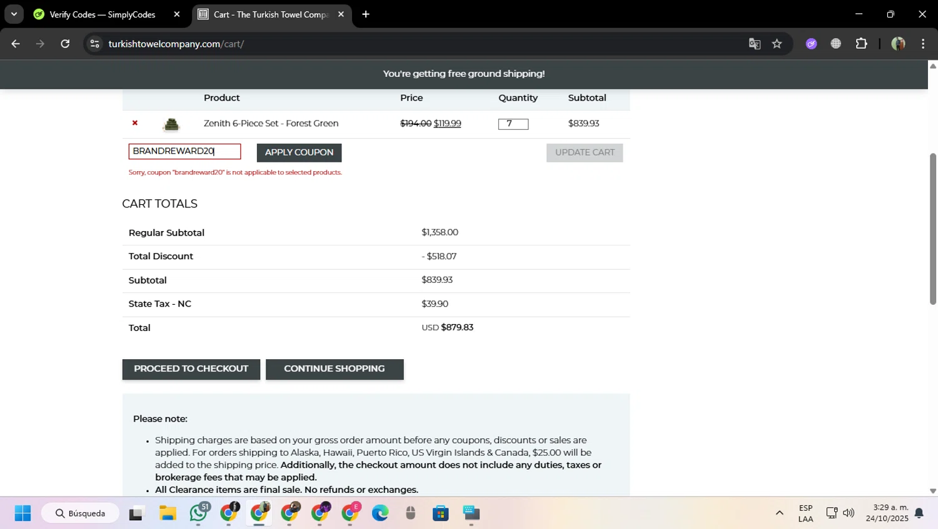Open the Chrome profile avatar
This screenshot has height=529, width=938.
[898, 44]
